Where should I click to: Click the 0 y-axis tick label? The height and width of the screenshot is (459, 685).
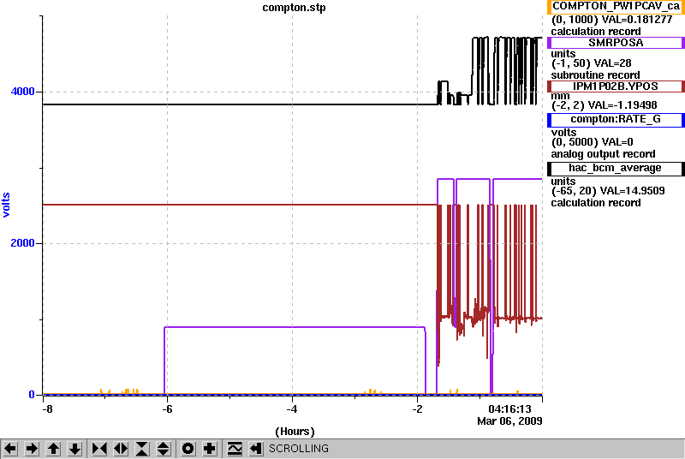click(x=32, y=395)
